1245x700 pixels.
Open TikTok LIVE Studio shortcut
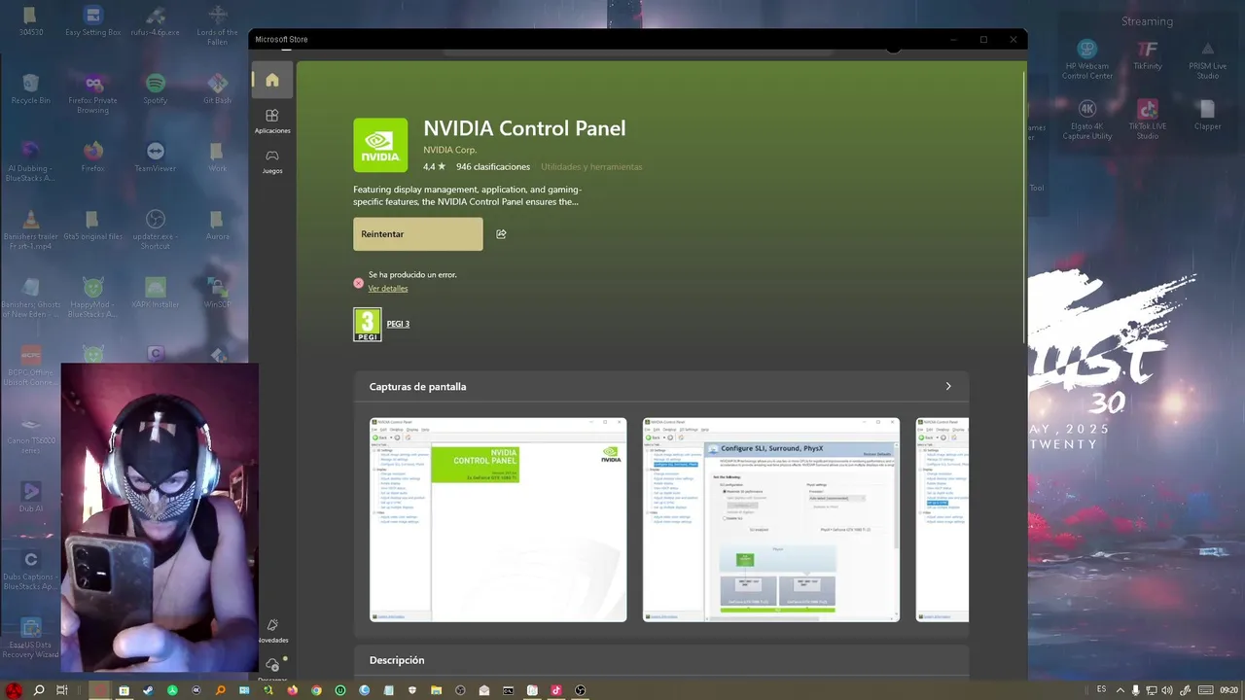(1148, 119)
